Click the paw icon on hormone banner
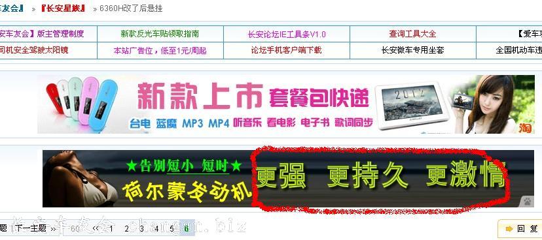 527,202
